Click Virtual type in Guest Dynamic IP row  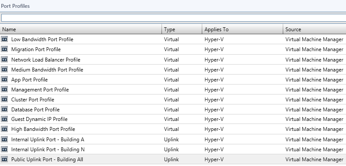[171, 119]
